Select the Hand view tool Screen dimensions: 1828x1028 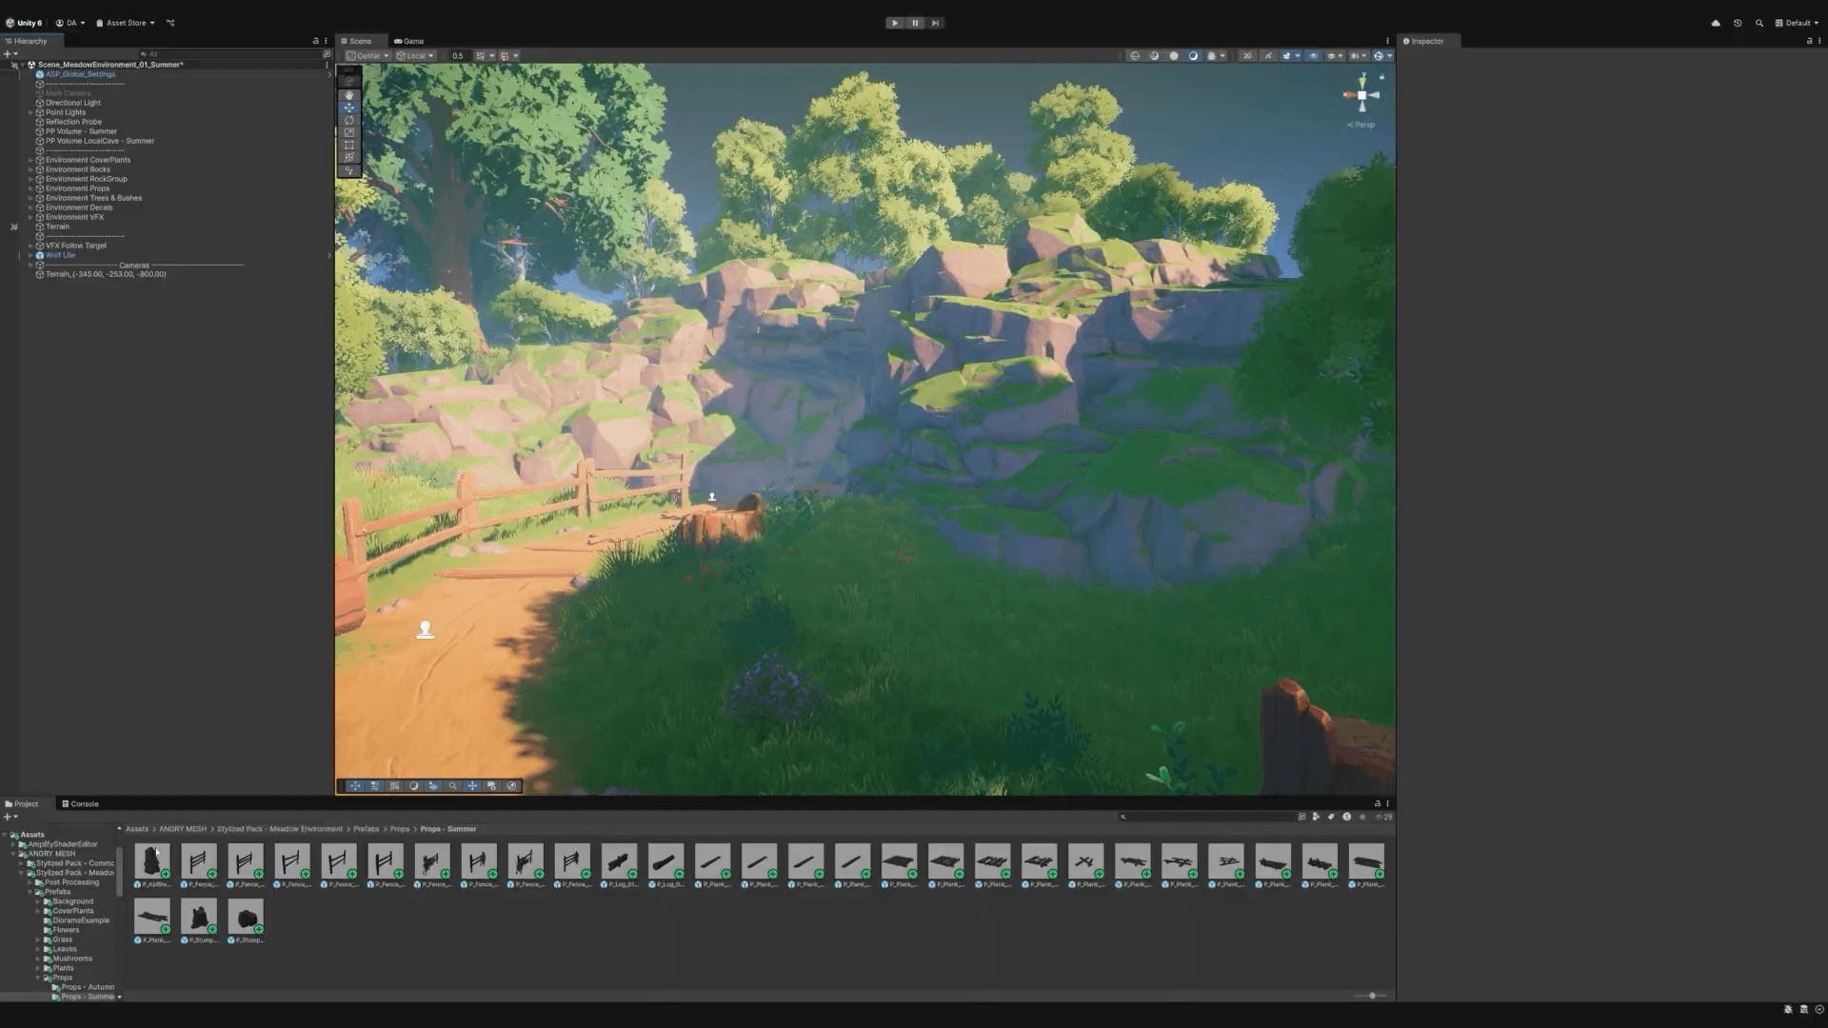(x=349, y=95)
